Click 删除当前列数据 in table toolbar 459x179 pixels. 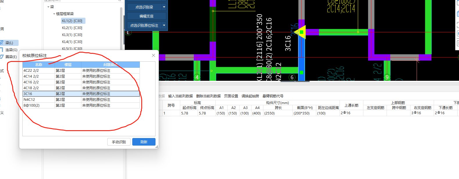point(208,96)
